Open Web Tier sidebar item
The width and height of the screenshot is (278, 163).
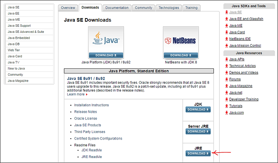pyautogui.click(x=29, y=50)
